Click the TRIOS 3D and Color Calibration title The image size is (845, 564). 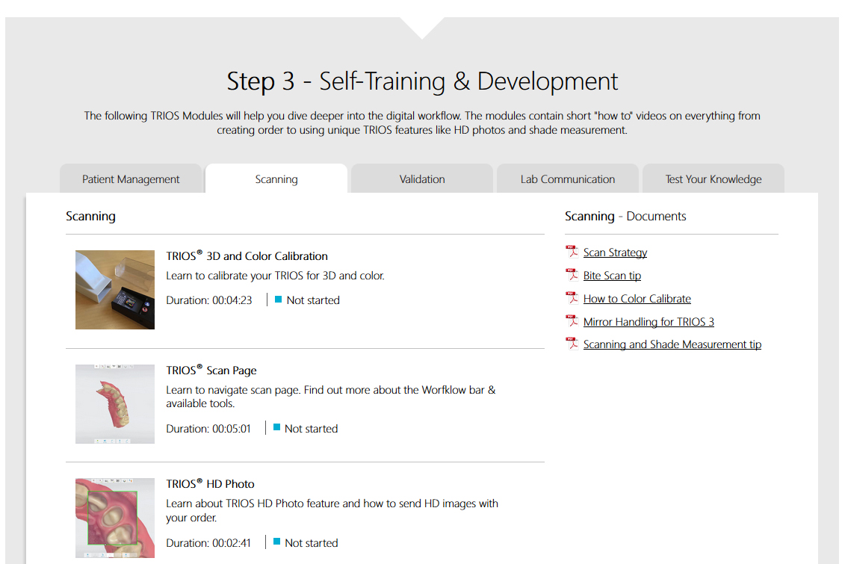pos(247,256)
